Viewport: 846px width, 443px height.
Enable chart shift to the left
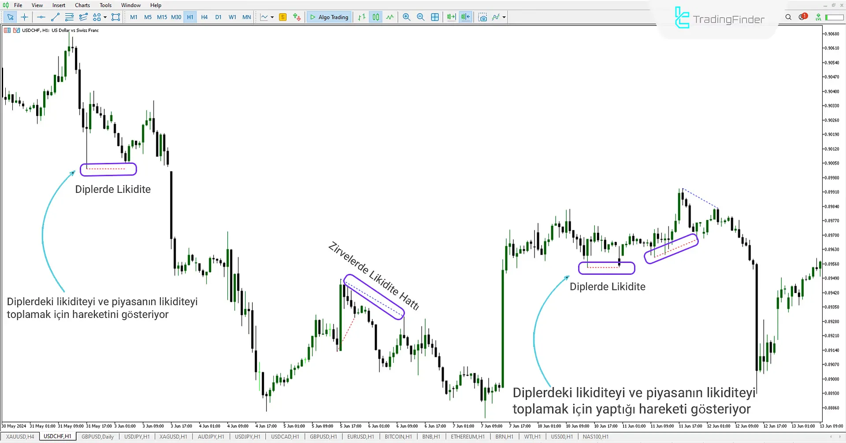465,17
